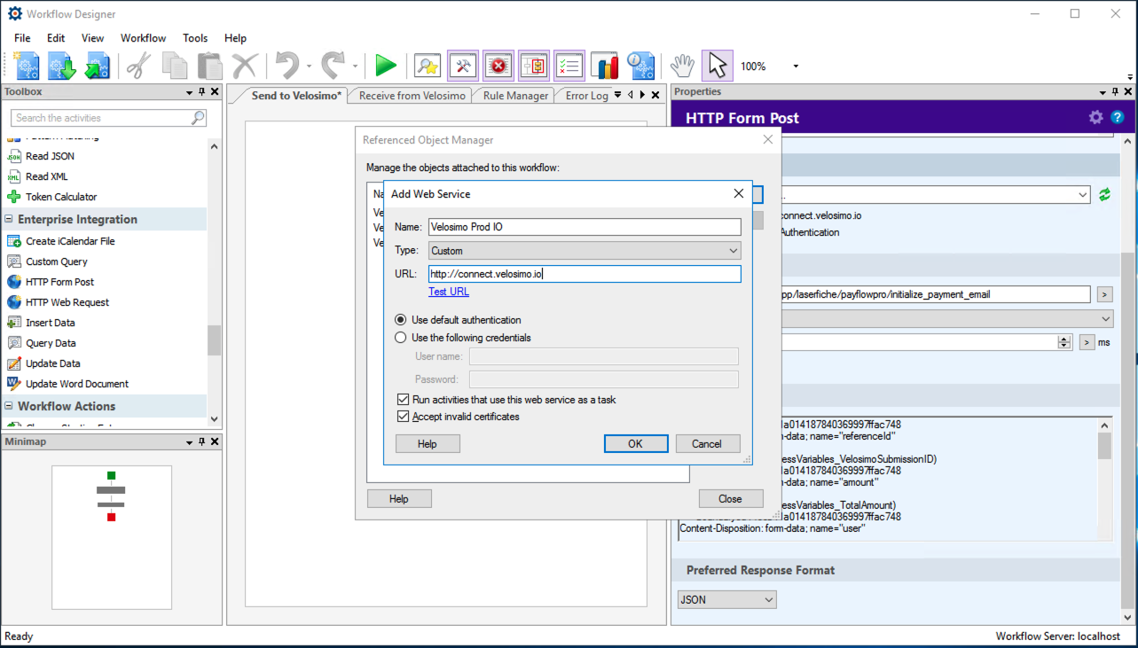Select Read JSON activity in Toolbox

click(50, 156)
